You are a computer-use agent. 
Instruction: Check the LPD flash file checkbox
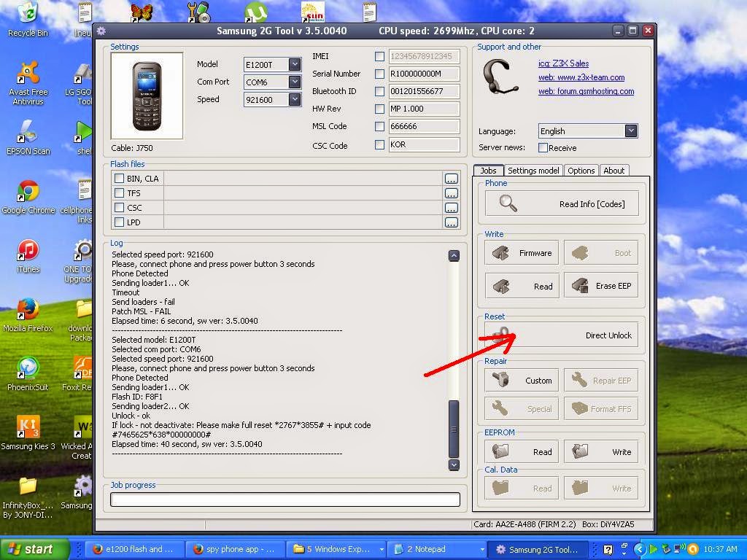tap(119, 222)
